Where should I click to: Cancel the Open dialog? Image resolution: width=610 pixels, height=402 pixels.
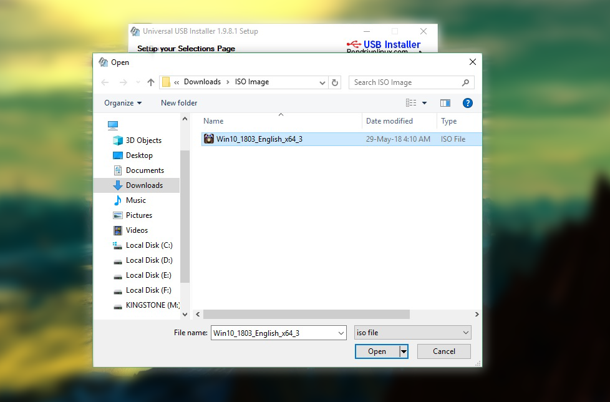click(444, 351)
